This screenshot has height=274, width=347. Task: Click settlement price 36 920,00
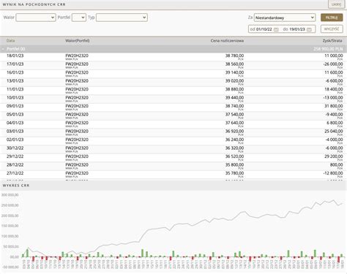[234, 132]
